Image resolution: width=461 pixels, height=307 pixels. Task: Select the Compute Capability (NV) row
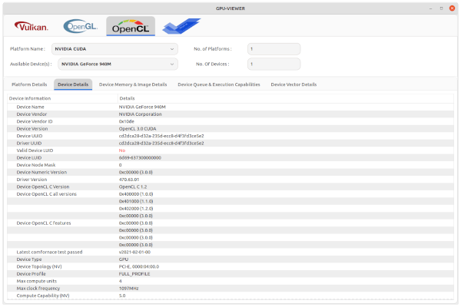tap(230, 295)
